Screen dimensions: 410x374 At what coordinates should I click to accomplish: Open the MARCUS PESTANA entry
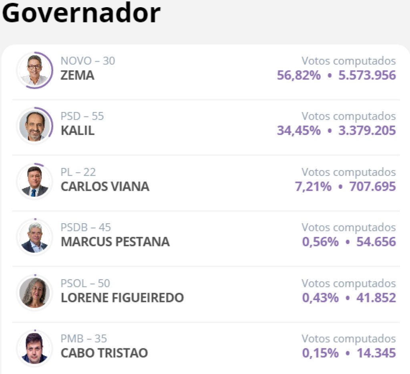(115, 242)
